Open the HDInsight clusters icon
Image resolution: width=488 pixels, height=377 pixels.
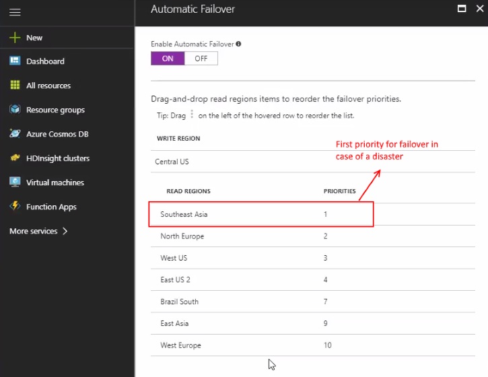click(x=15, y=158)
